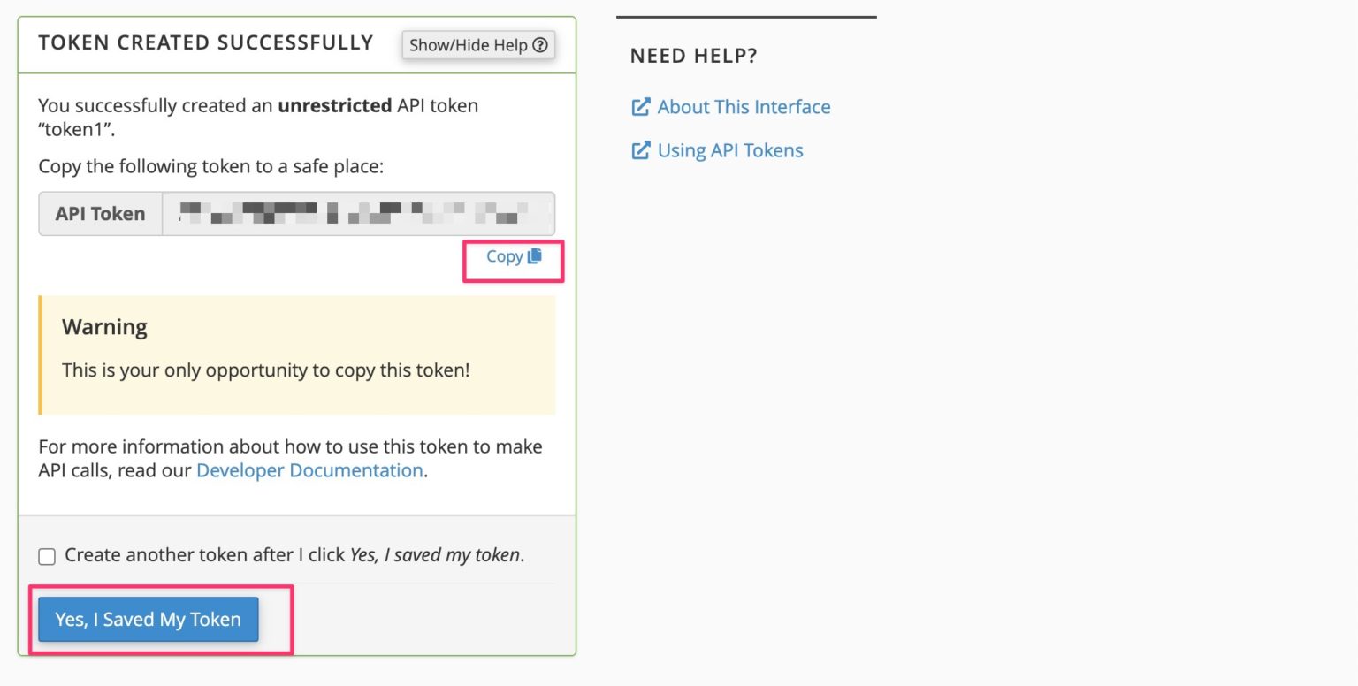
Task: Click the bold 'unrestricted' word
Action: coord(334,106)
